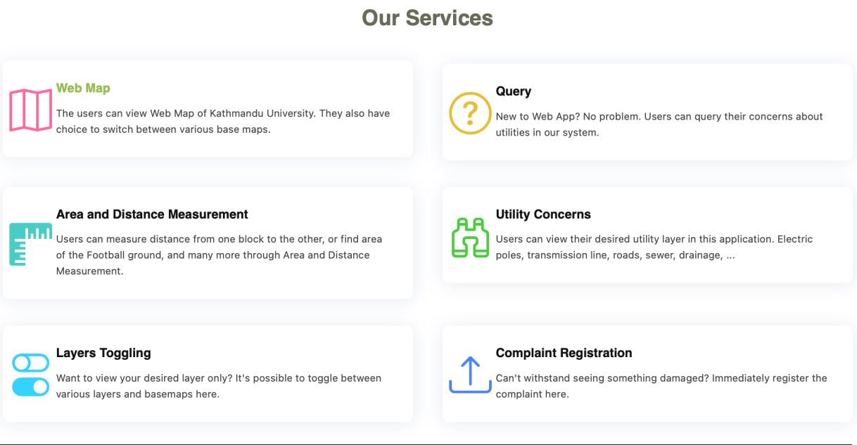Click the Query card description text
Viewport: 857px width, 445px height.
pyautogui.click(x=659, y=124)
